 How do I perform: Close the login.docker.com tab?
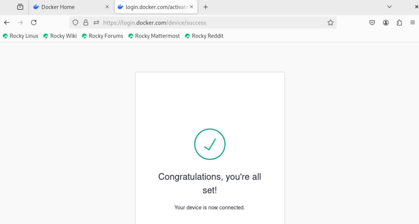[x=191, y=7]
